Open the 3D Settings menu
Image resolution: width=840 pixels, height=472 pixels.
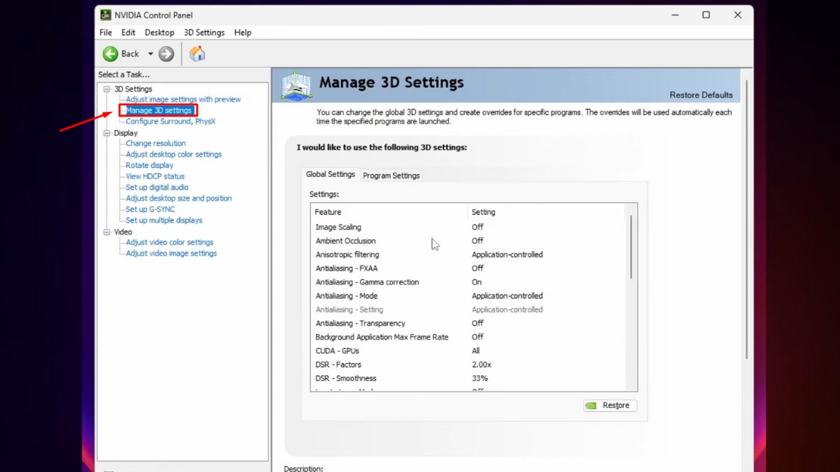pyautogui.click(x=204, y=32)
